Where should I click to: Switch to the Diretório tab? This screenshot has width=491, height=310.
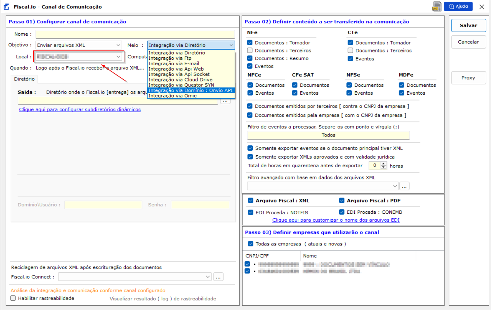point(24,79)
